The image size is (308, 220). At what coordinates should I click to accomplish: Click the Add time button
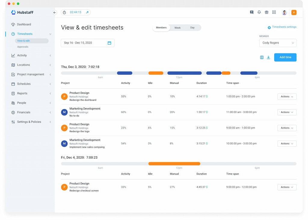[x=285, y=57]
